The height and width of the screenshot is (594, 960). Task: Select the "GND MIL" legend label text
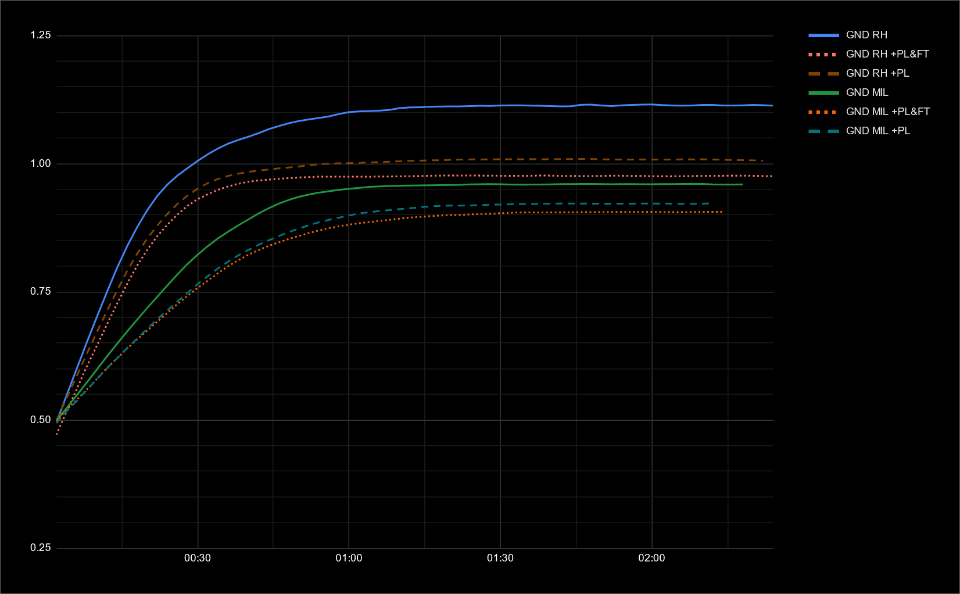click(867, 93)
